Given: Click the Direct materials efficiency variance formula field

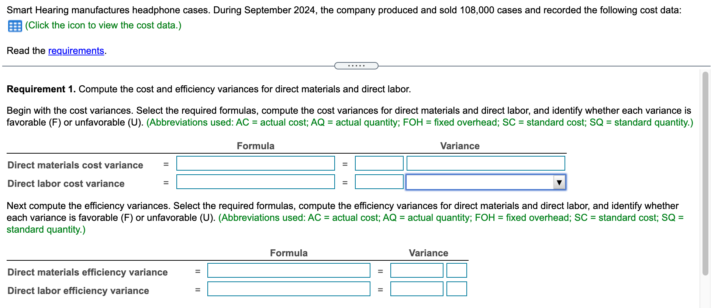Looking at the screenshot, I should [x=289, y=270].
